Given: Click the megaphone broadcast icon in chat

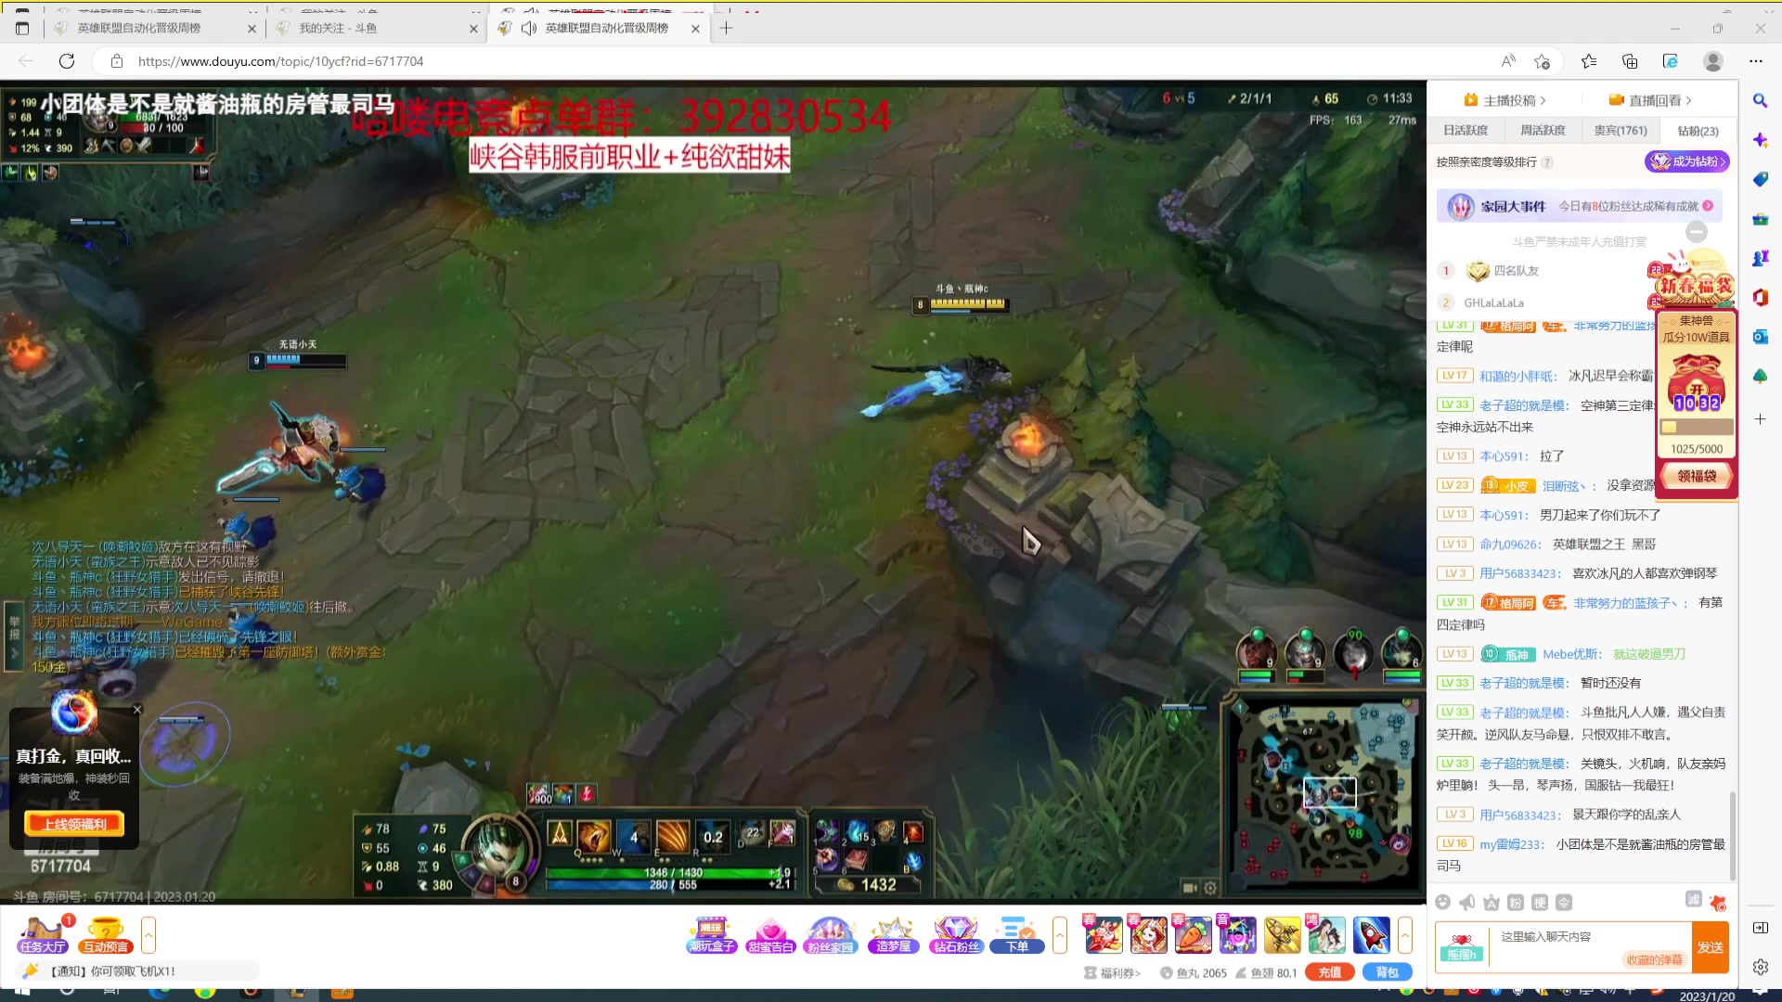Looking at the screenshot, I should (1466, 902).
